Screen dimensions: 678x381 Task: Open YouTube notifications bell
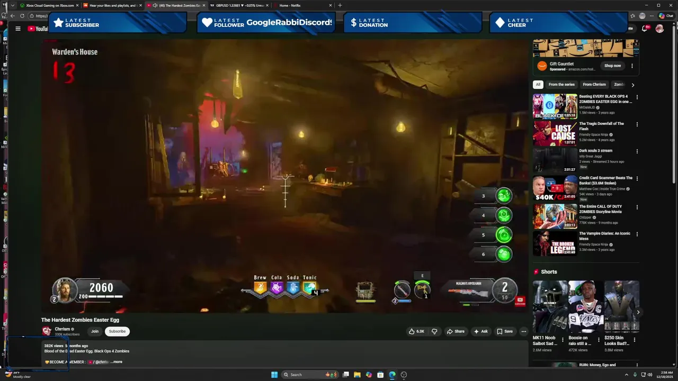(x=645, y=29)
